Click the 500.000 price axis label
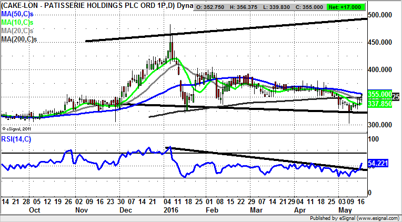The image size is (402, 222). coord(381,15)
